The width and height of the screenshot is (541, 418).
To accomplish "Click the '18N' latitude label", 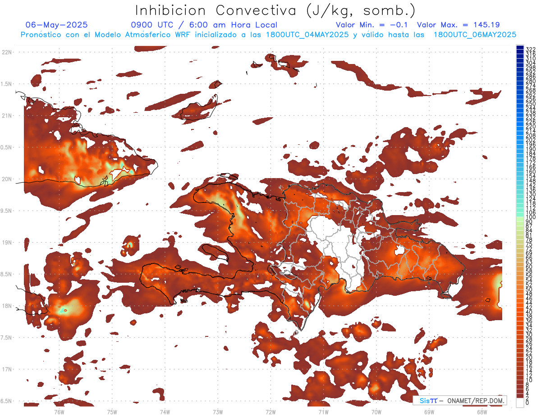I will 7,306.
